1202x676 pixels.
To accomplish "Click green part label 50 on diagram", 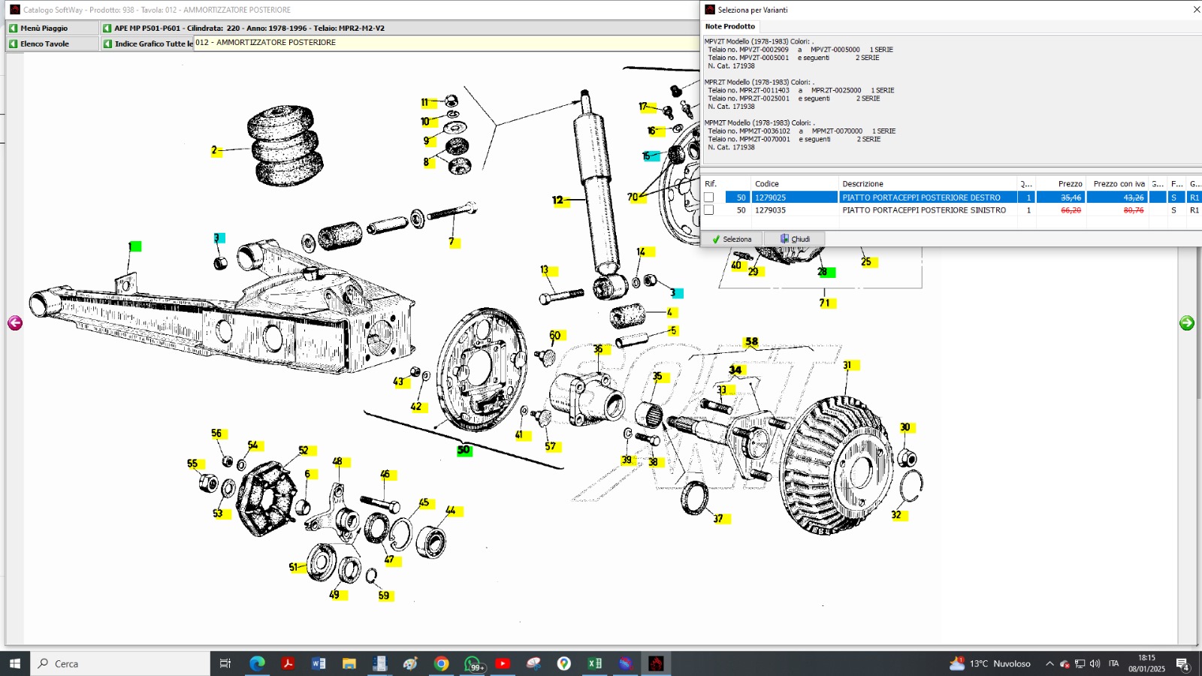I will 464,450.
